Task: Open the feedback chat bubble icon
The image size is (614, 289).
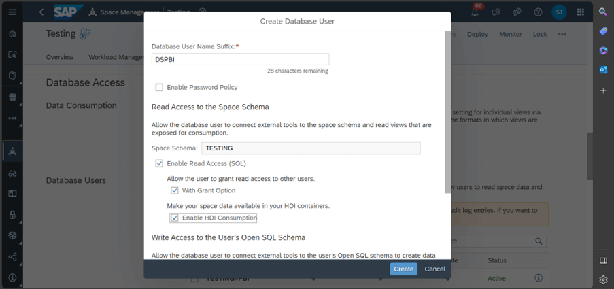Action: coord(496,12)
